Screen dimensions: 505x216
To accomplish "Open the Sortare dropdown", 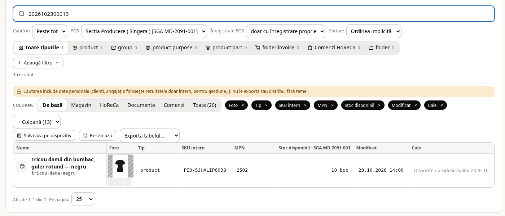I will coord(374,31).
